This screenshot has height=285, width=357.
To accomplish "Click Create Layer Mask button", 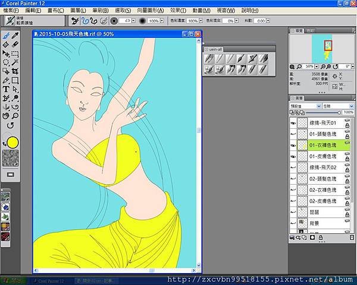I will [x=312, y=237].
